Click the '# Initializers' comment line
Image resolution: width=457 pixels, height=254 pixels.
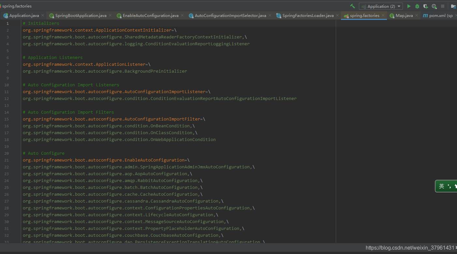click(41, 23)
